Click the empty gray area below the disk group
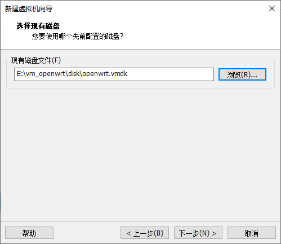 coord(140,154)
